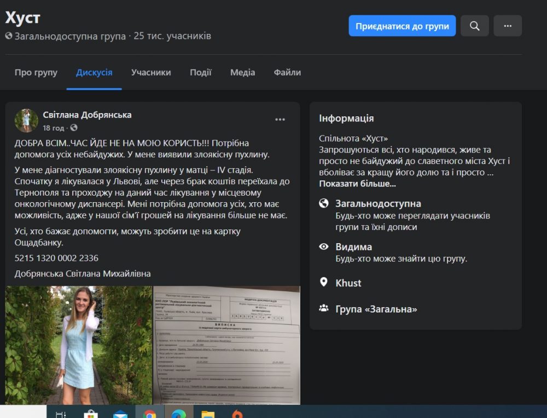The width and height of the screenshot is (547, 418).
Task: Open the Mail app on the taskbar
Action: tap(120, 414)
